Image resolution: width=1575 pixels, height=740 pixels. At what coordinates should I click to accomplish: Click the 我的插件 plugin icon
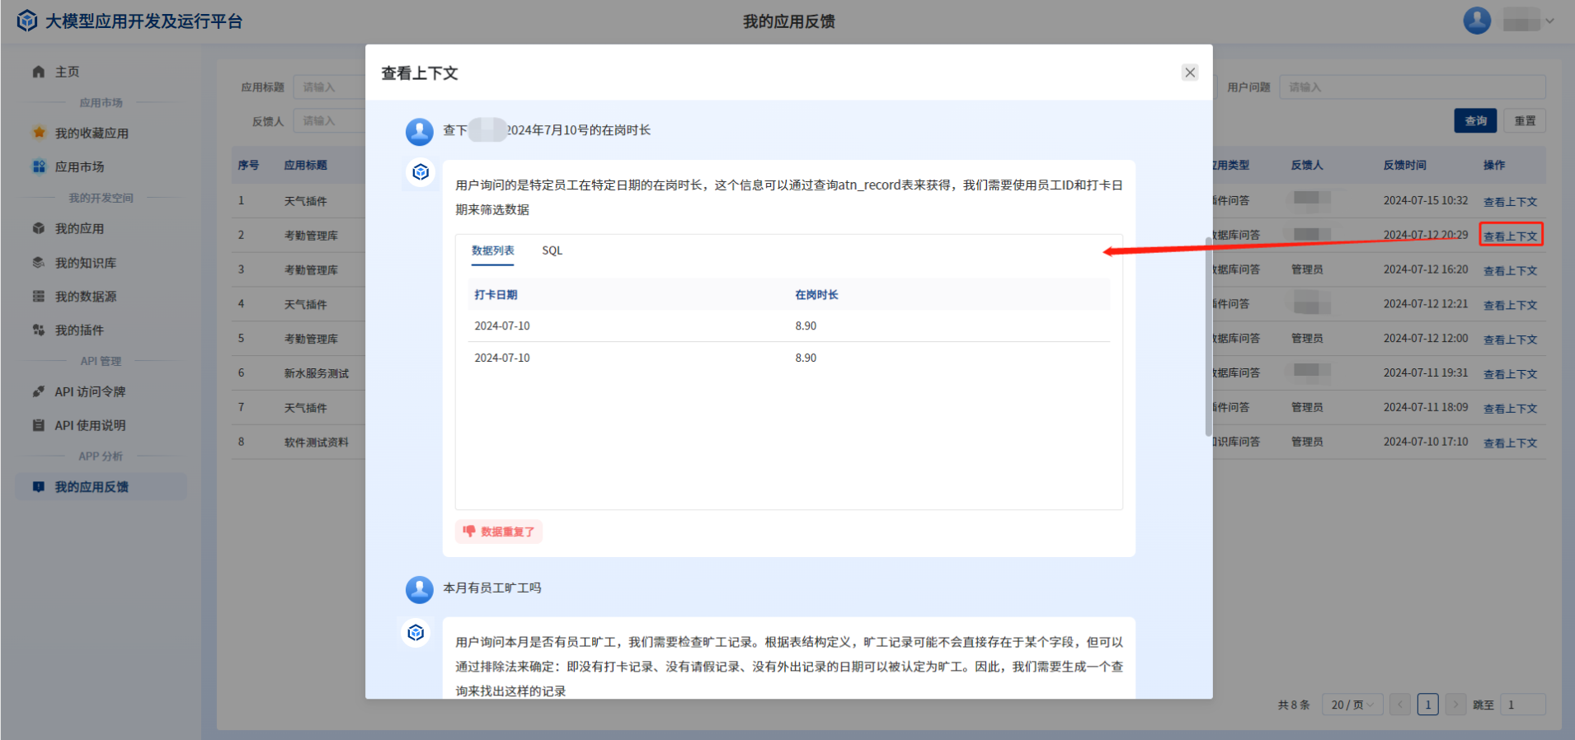[x=39, y=330]
